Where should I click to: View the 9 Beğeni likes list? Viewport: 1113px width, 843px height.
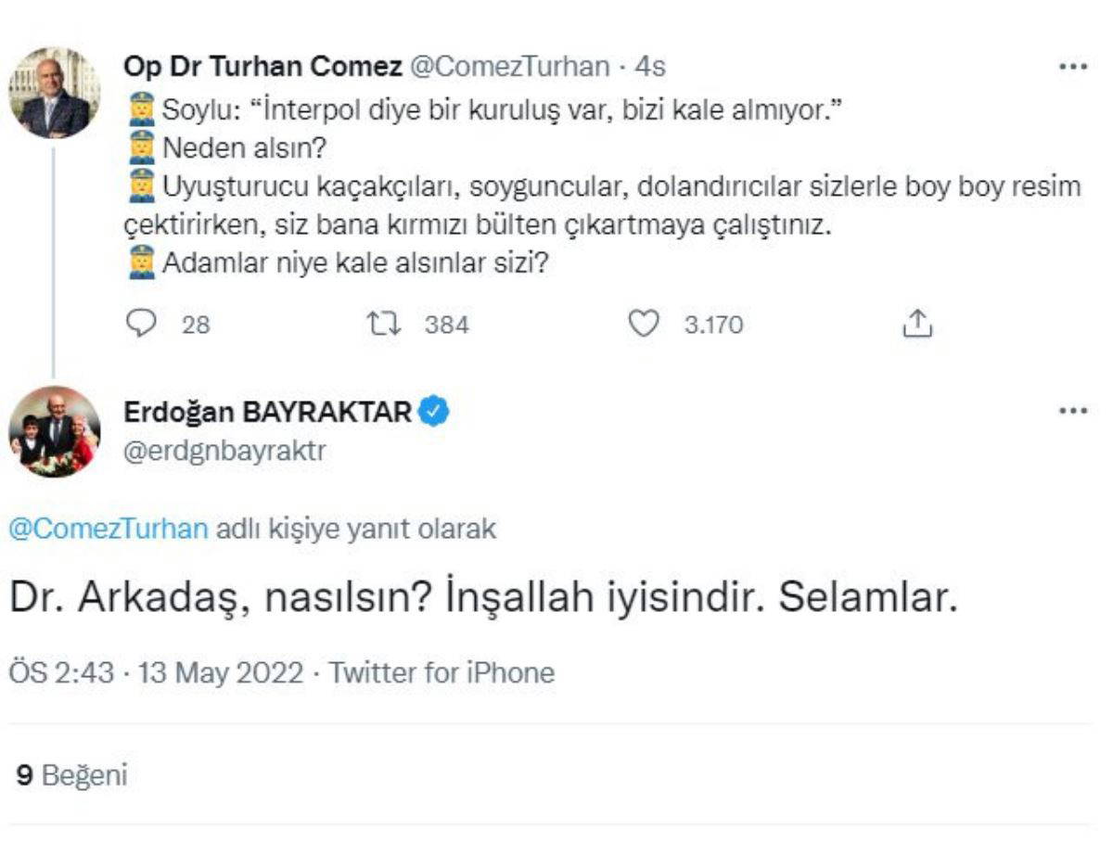coord(70,775)
